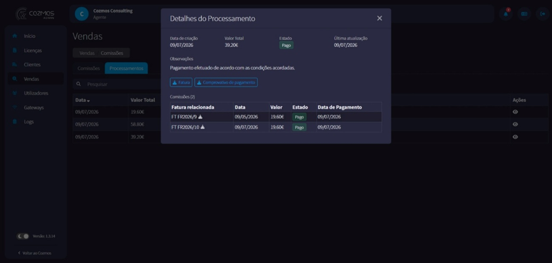
Task: Download the Fatura document
Action: pos(181,82)
